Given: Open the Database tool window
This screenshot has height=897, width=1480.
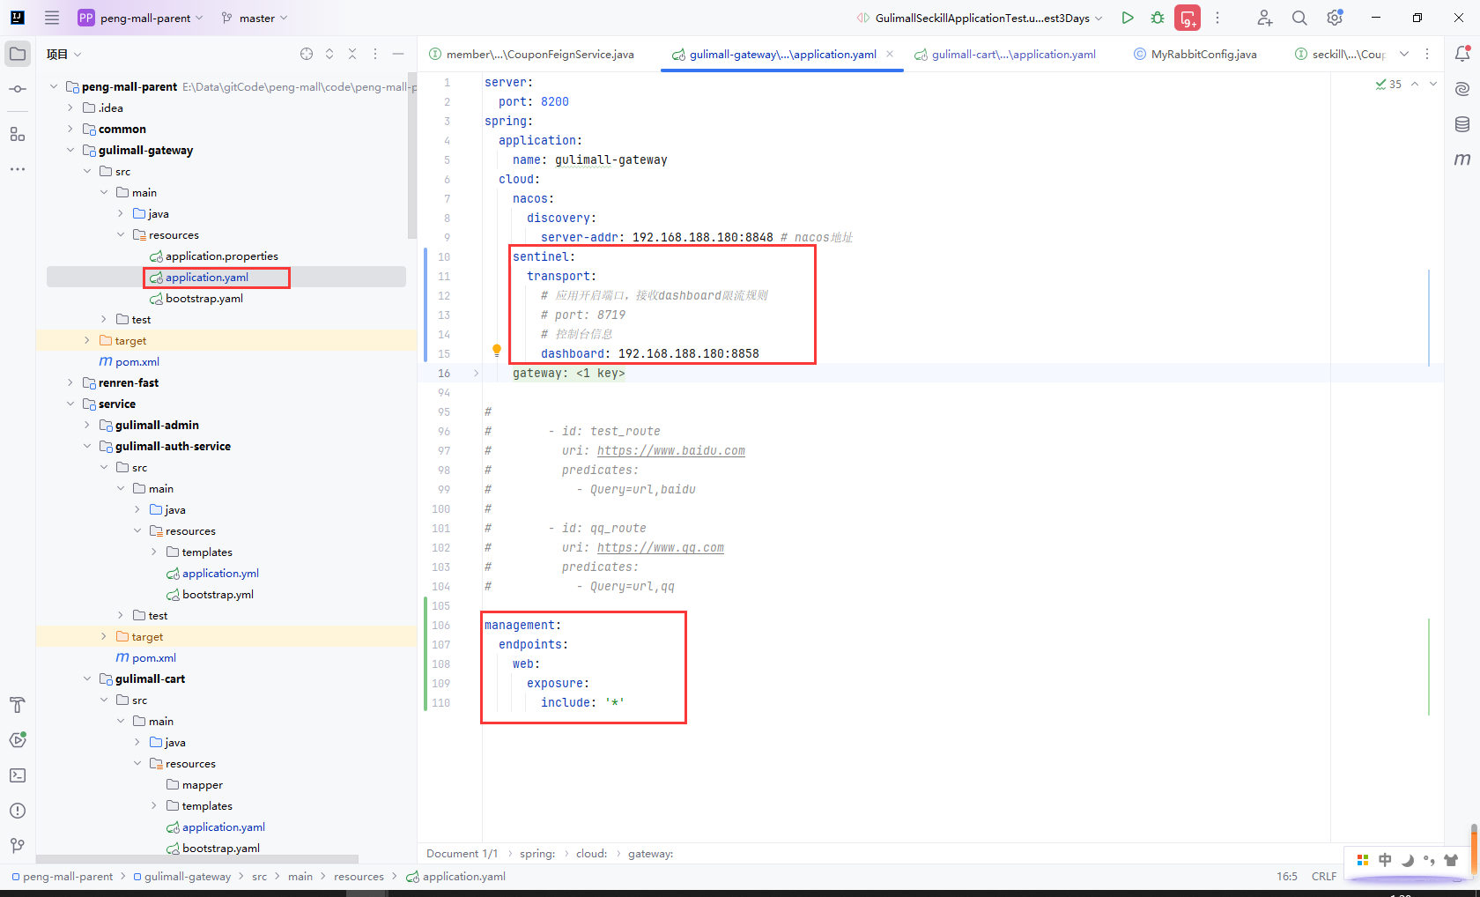Looking at the screenshot, I should tap(1462, 124).
